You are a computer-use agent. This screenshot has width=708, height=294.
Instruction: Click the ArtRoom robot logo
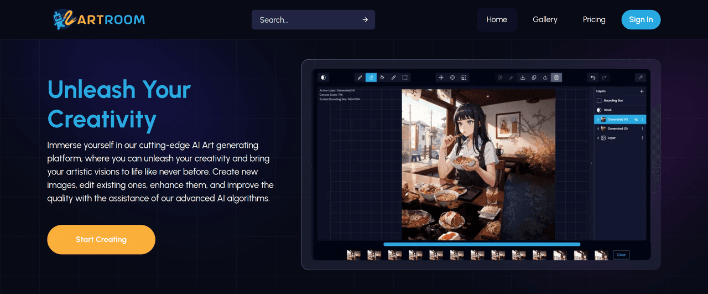(x=98, y=19)
